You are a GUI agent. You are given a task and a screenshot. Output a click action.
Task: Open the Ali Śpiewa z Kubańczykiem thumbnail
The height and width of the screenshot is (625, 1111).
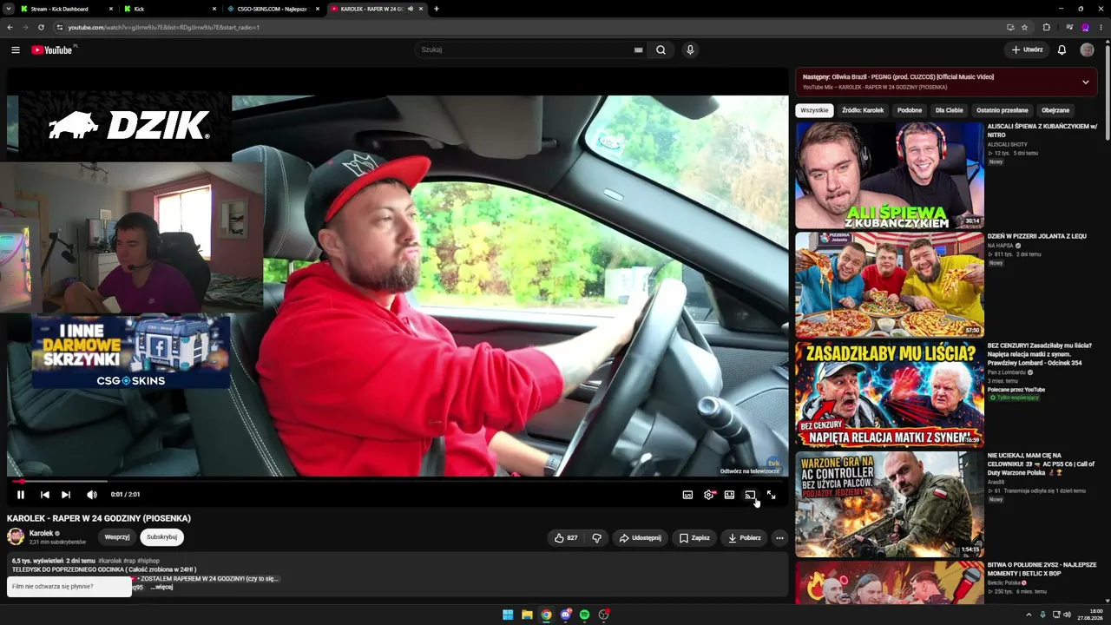pyautogui.click(x=890, y=174)
